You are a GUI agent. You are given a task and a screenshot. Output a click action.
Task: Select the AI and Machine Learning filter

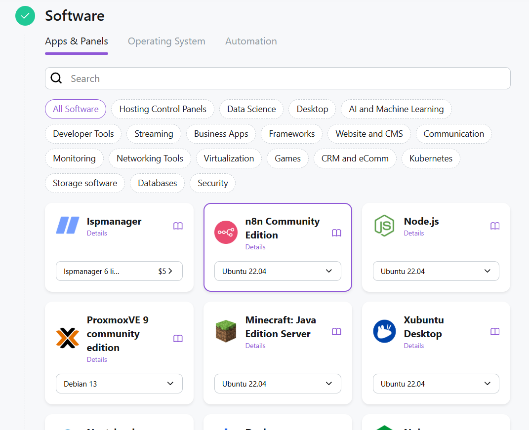(x=396, y=109)
